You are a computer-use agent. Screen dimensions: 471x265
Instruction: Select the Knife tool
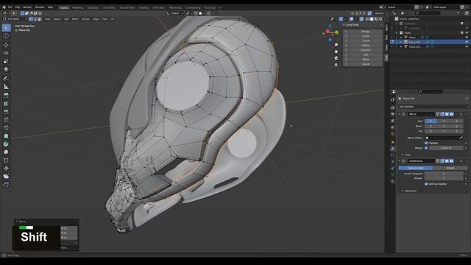(6, 128)
